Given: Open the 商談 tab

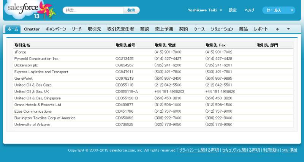Looking at the screenshot, I should point(145,29).
